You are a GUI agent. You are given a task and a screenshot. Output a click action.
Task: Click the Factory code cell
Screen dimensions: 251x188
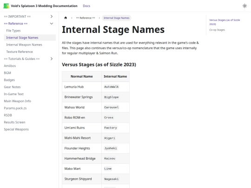(x=111, y=128)
